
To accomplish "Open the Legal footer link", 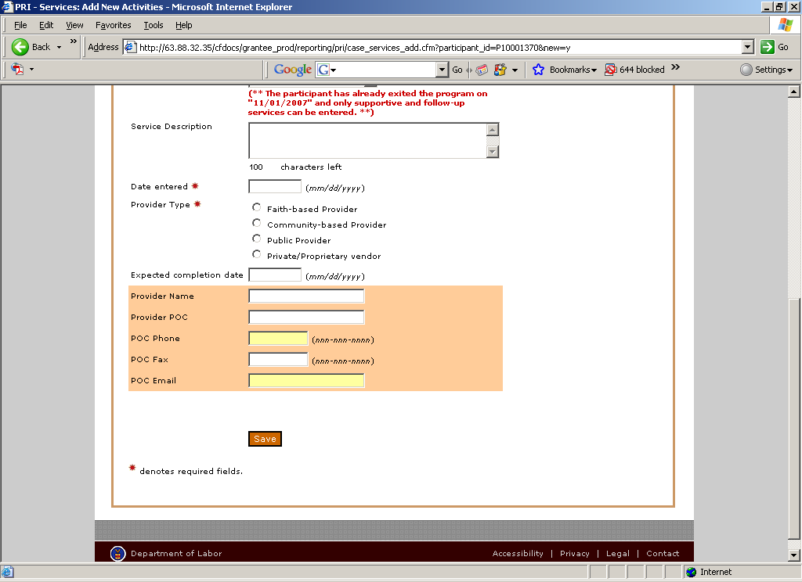I will pyautogui.click(x=618, y=553).
